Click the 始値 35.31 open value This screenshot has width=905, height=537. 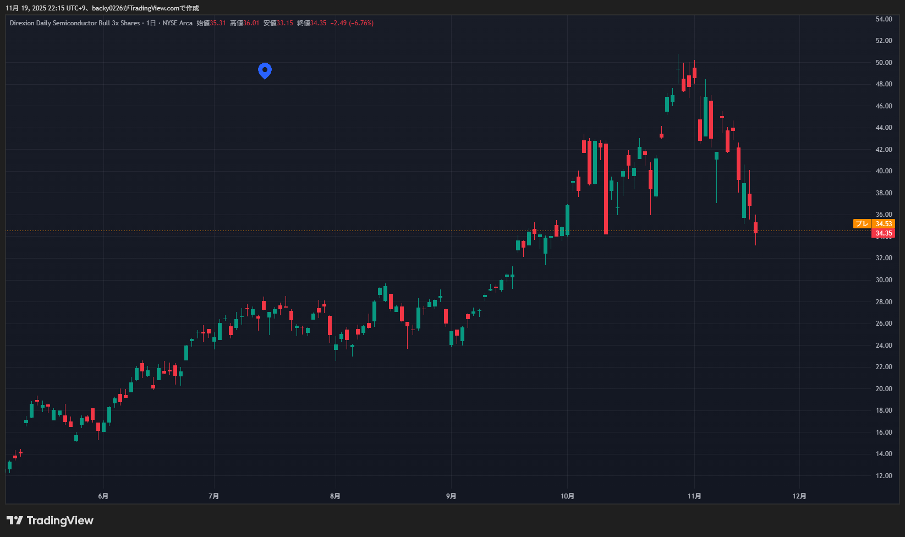pos(211,23)
